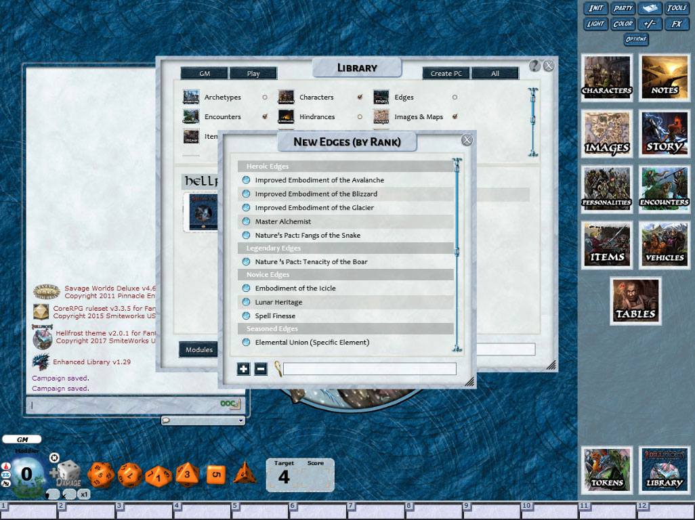Open the chat emote bubble selector
Image resolution: width=695 pixels, height=520 pixels.
click(x=166, y=420)
